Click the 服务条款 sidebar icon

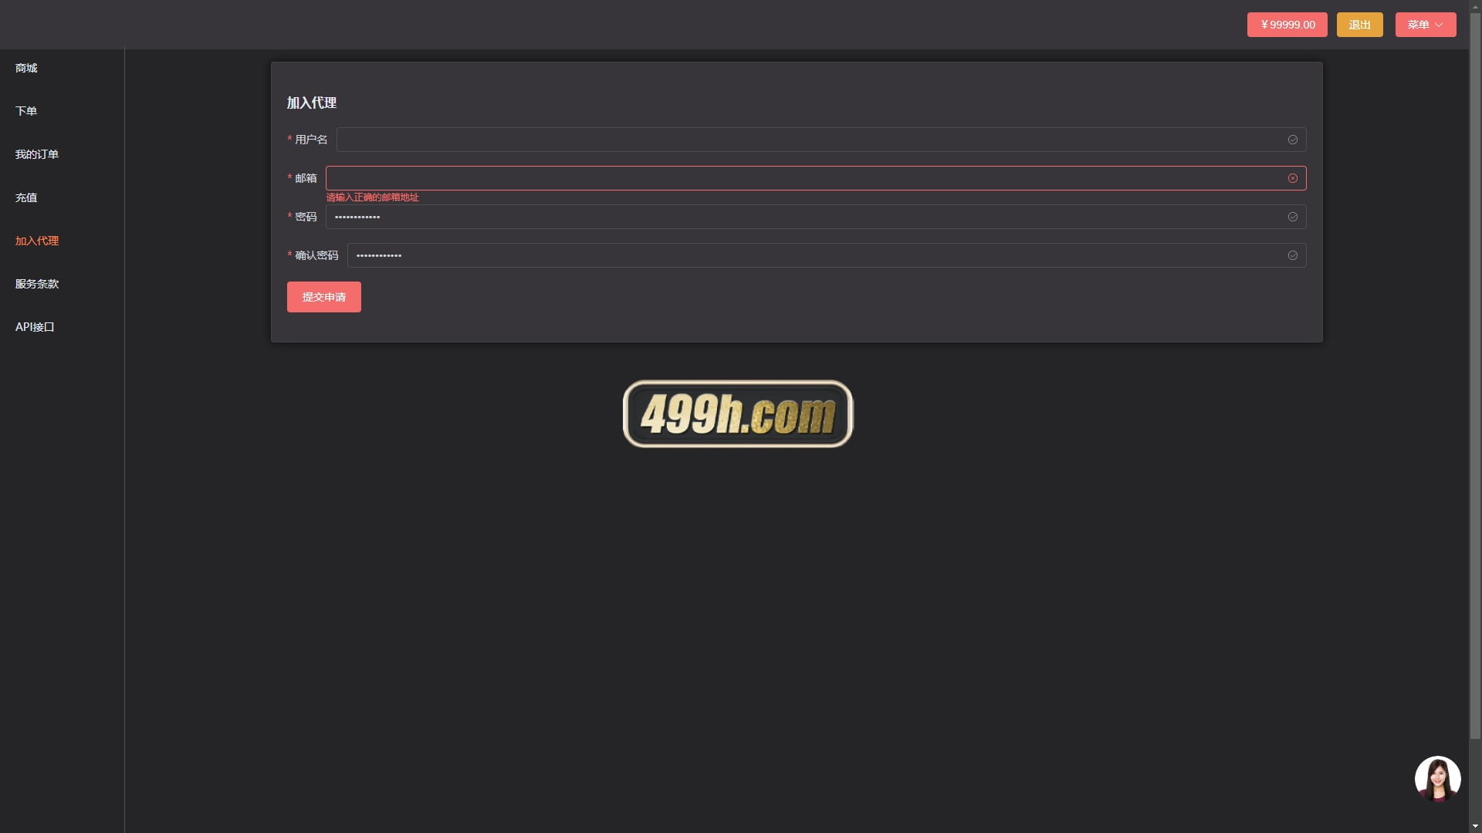click(x=36, y=284)
